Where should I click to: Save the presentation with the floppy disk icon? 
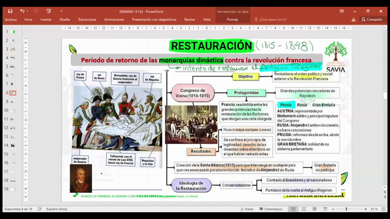tap(10, 11)
